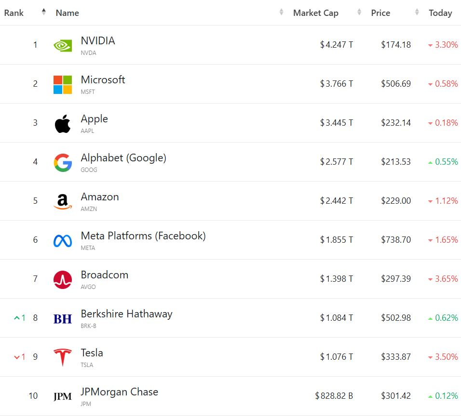Click the Meta infinity logo
Image resolution: width=461 pixels, height=419 pixels.
pyautogui.click(x=63, y=241)
